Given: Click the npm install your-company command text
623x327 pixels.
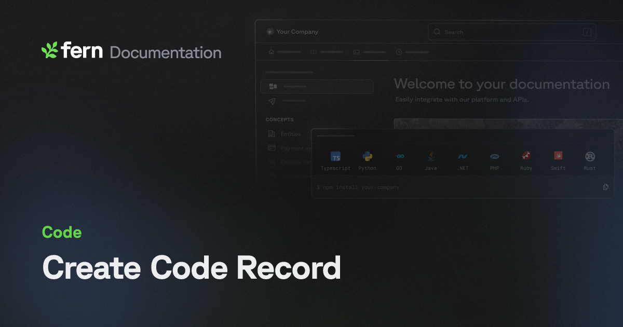Looking at the screenshot, I should [358, 187].
